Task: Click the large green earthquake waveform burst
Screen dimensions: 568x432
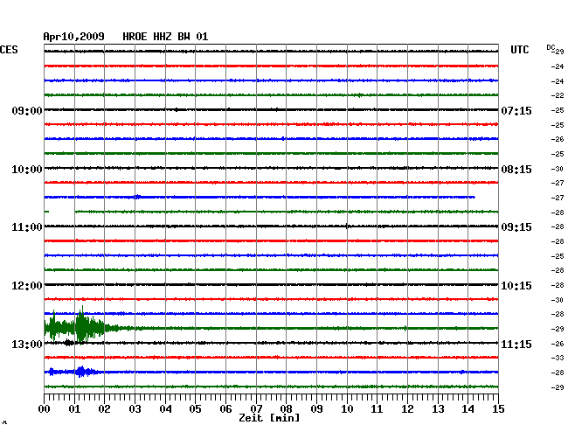Action: click(x=81, y=326)
